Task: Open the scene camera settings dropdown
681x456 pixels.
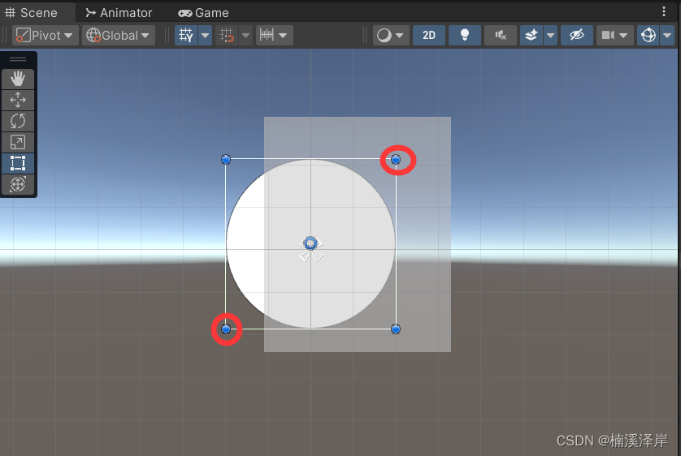Action: [x=614, y=35]
